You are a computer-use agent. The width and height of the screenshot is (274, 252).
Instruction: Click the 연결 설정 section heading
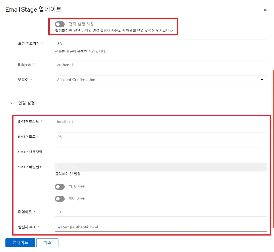pyautogui.click(x=27, y=103)
